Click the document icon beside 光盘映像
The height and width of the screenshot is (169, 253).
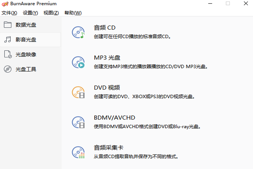pyautogui.click(x=8, y=55)
